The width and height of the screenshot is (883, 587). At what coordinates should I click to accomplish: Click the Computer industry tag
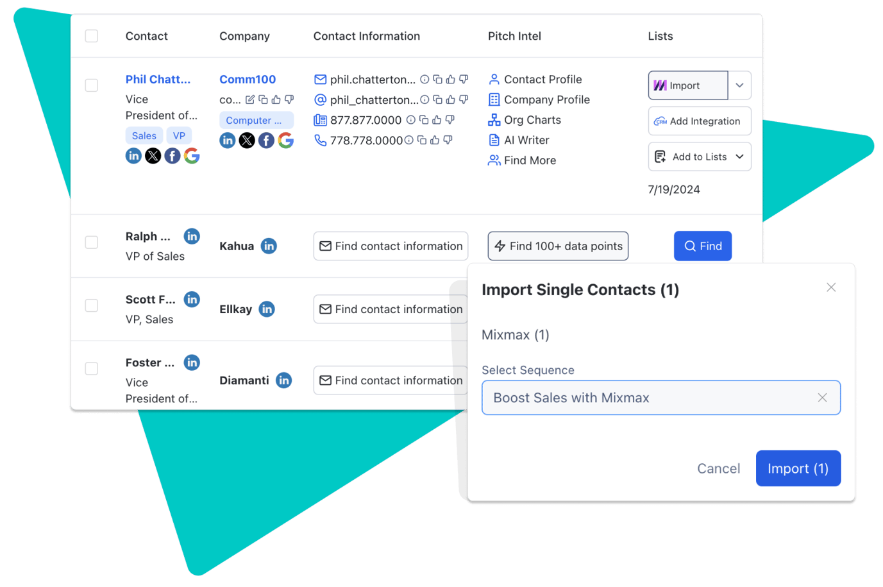[x=256, y=120]
